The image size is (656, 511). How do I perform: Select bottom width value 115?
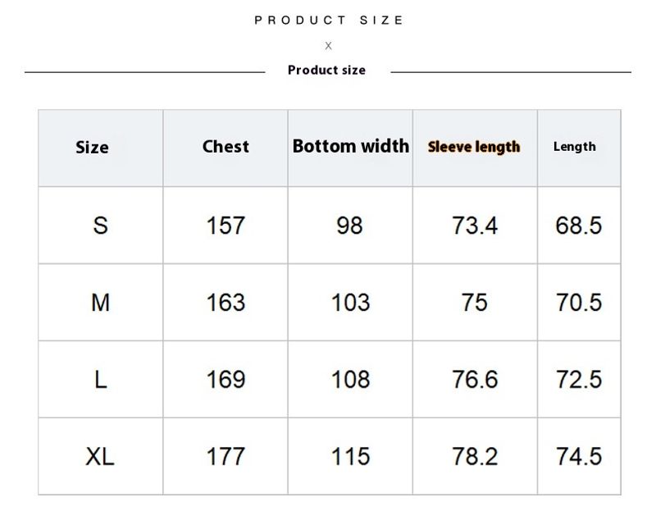coord(350,457)
